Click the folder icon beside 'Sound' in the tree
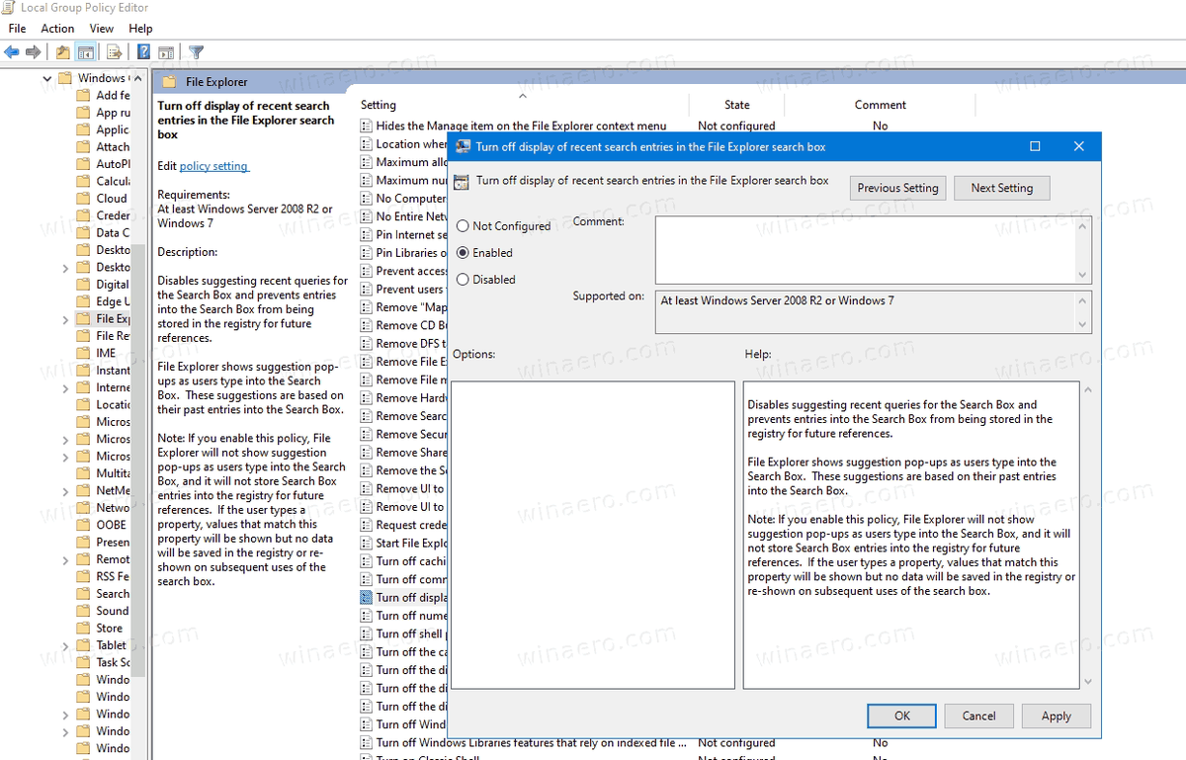The height and width of the screenshot is (760, 1186). pos(84,611)
